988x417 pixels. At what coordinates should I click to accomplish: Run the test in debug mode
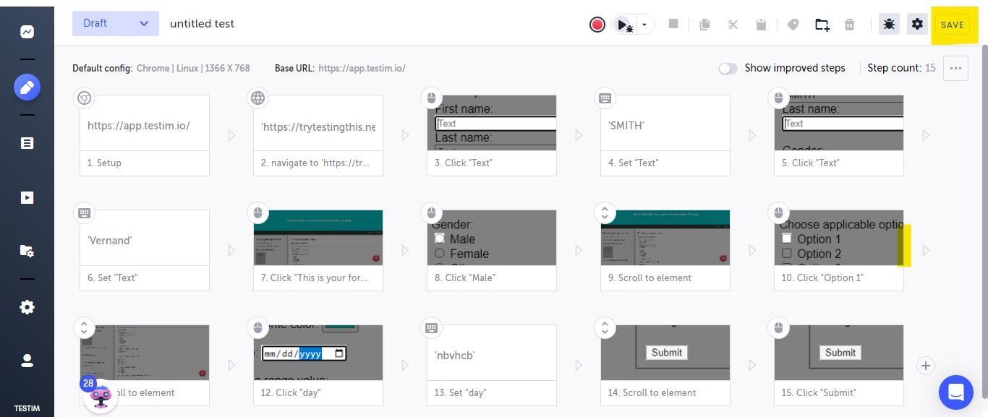point(623,25)
